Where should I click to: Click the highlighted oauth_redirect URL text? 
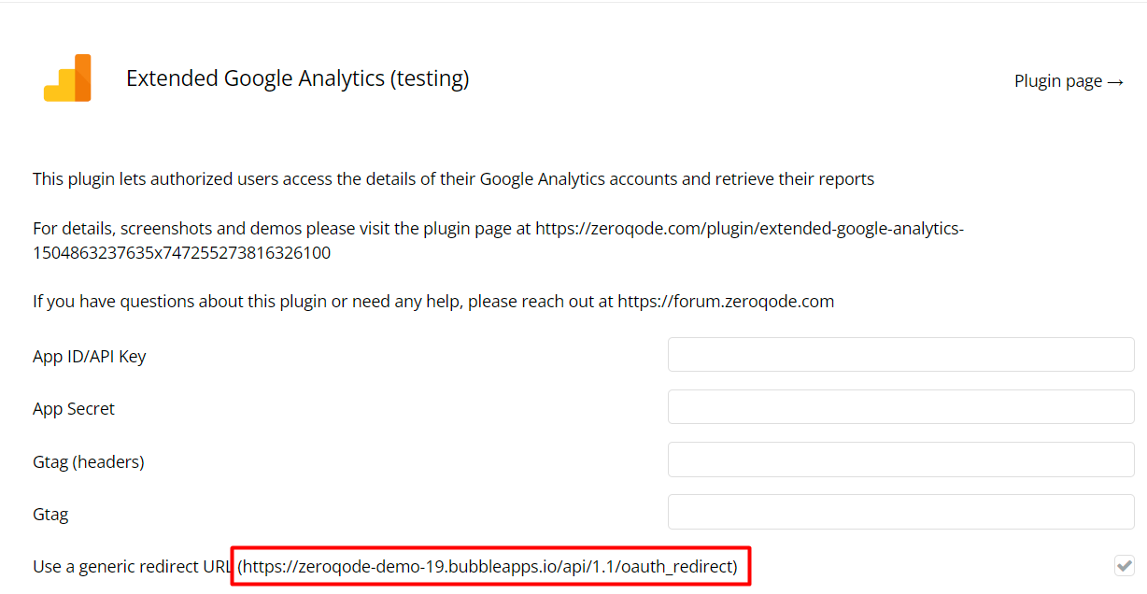(x=489, y=566)
